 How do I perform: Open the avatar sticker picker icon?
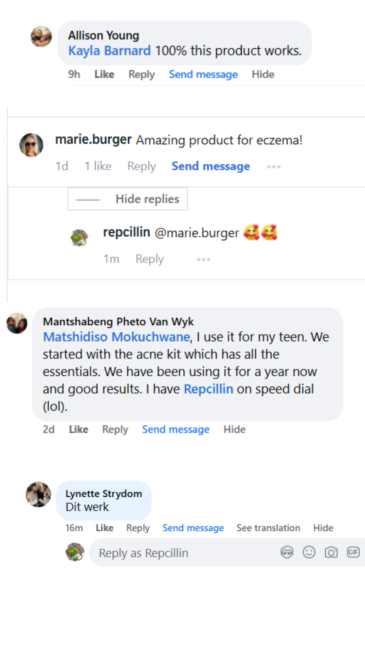tap(287, 552)
